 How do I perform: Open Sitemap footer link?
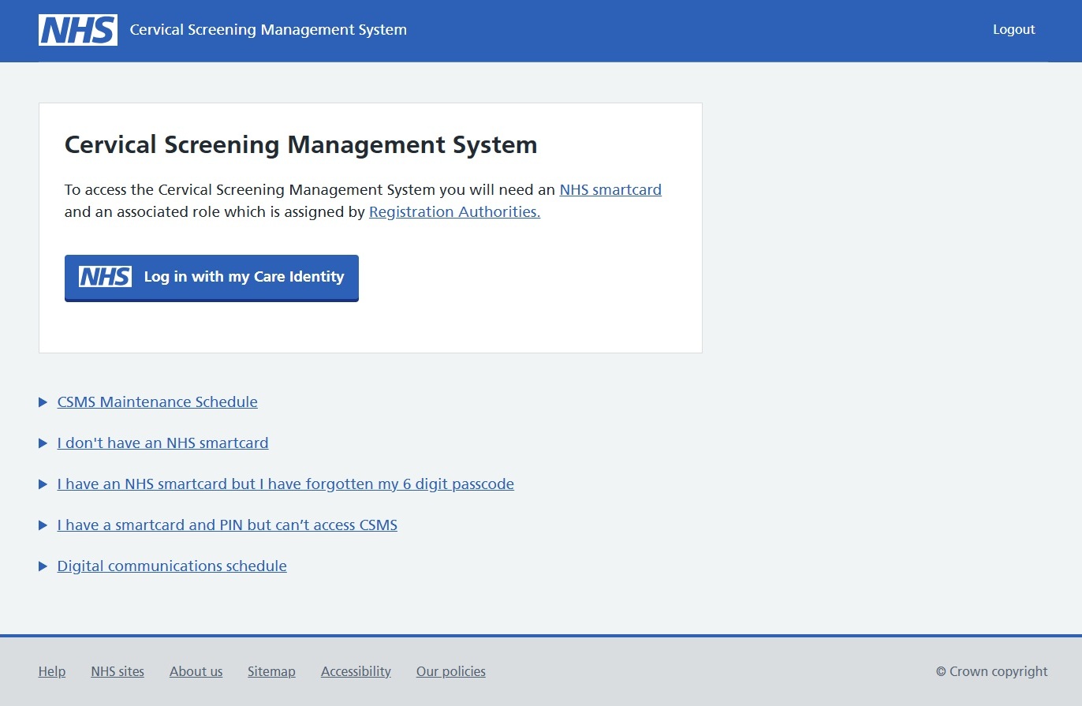point(271,671)
